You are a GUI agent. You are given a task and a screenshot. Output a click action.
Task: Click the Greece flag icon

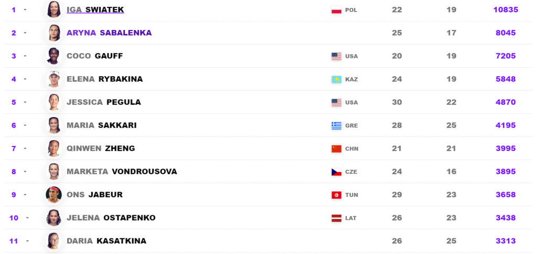(337, 125)
